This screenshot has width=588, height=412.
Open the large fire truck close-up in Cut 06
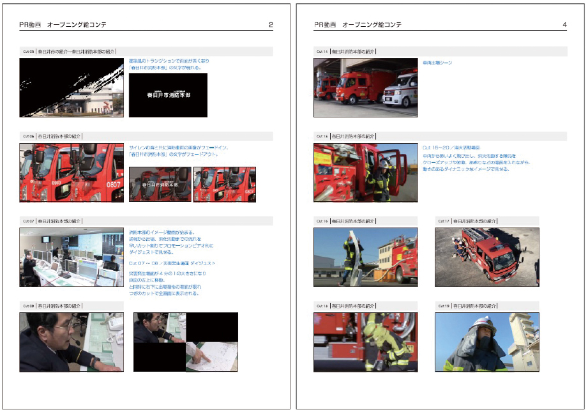click(72, 172)
